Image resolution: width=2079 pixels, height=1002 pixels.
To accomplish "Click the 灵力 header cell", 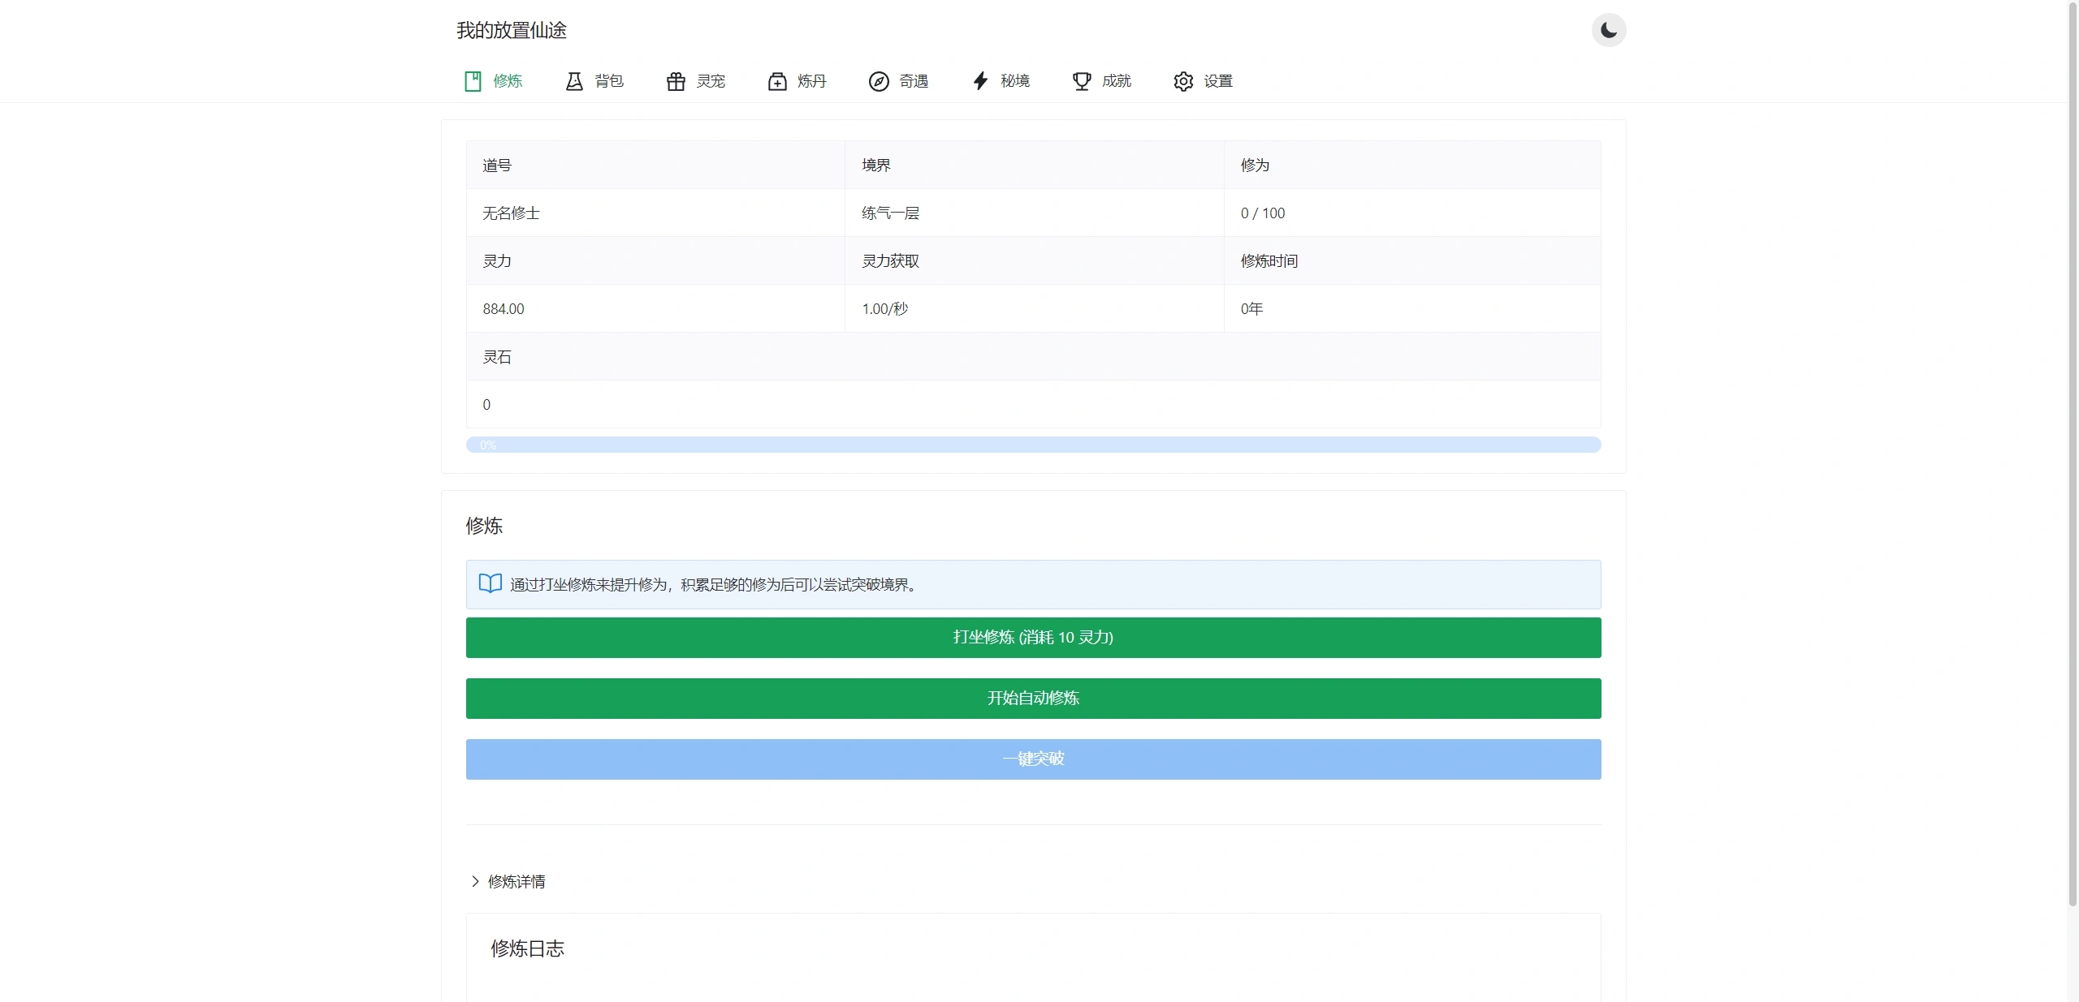I will (655, 260).
